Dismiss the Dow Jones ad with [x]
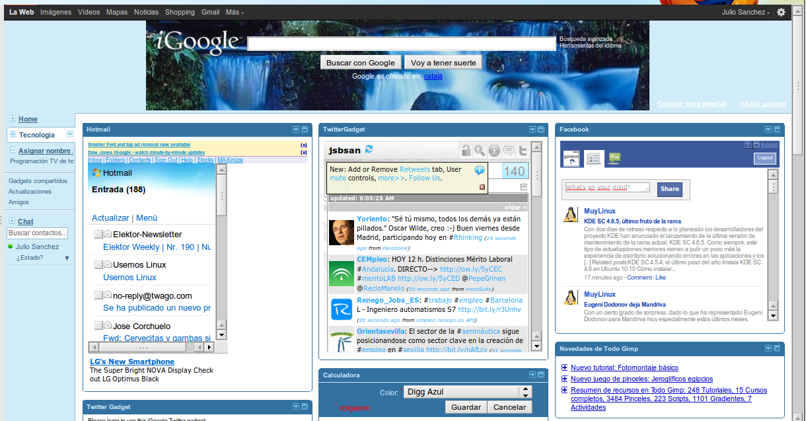The height and width of the screenshot is (421, 806). click(304, 153)
